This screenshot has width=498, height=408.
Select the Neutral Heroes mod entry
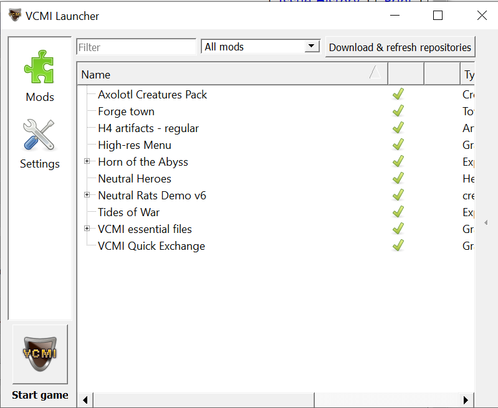point(134,179)
